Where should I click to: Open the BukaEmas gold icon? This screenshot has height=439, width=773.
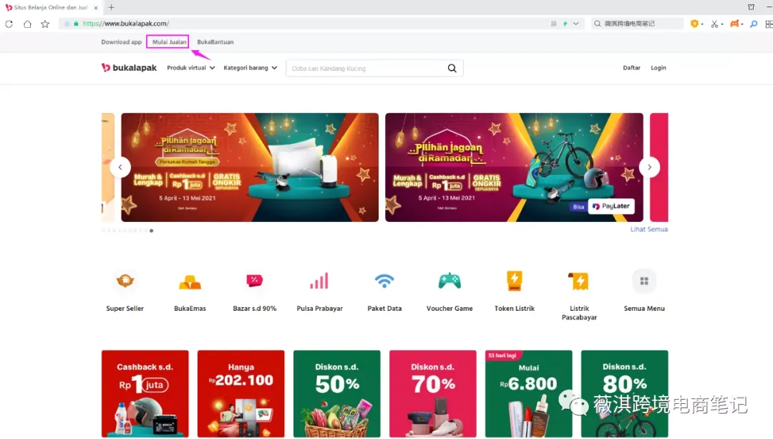pos(190,281)
